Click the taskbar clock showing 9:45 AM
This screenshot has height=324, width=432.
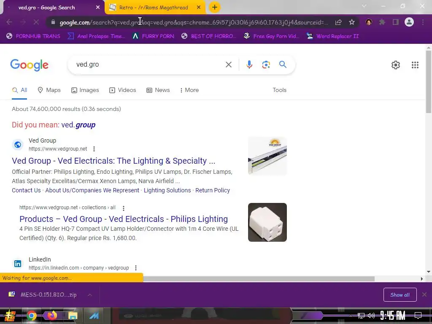[x=393, y=316]
